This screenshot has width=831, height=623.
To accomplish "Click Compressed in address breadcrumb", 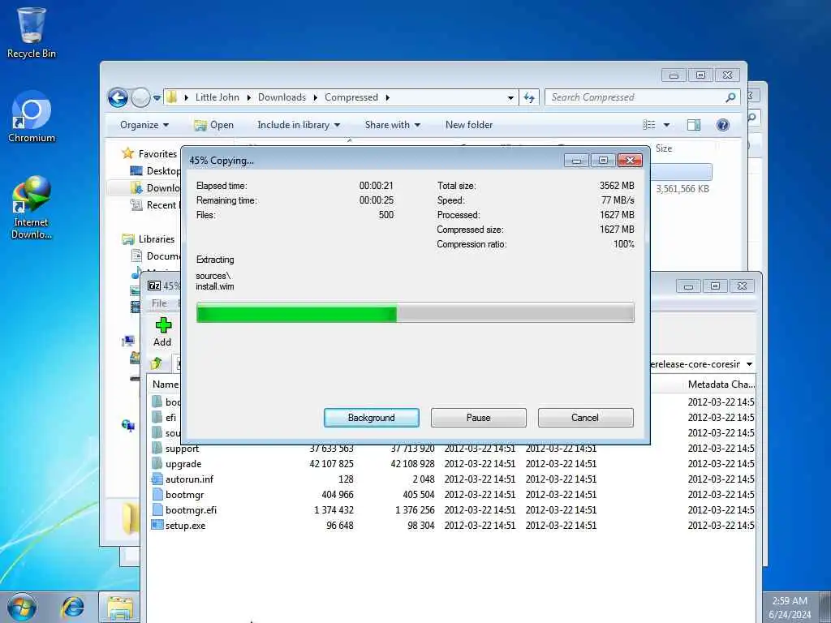I will tap(351, 97).
